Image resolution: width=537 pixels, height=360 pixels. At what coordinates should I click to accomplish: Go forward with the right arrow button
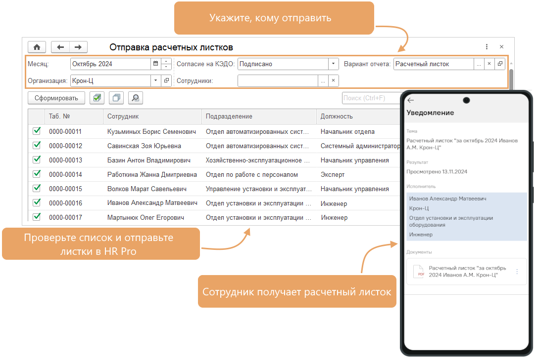78,47
